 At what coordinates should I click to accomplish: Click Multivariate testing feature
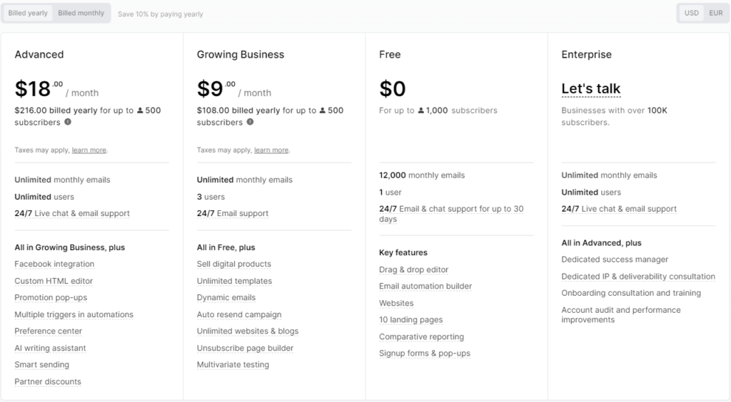tap(233, 365)
